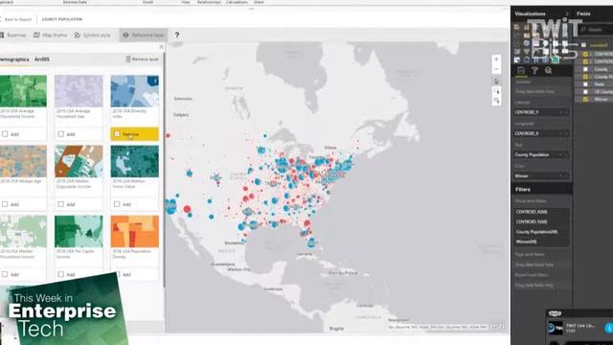
Task: Click the middle map selection tool icon
Action: 496,92
